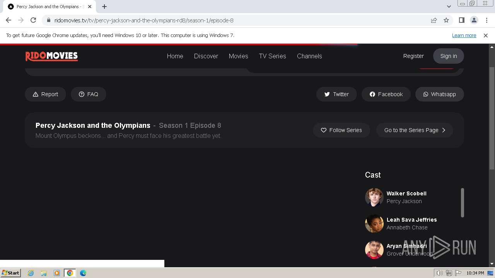The image size is (495, 278).
Task: Click Walker Scobell's cast photo
Action: tap(374, 197)
